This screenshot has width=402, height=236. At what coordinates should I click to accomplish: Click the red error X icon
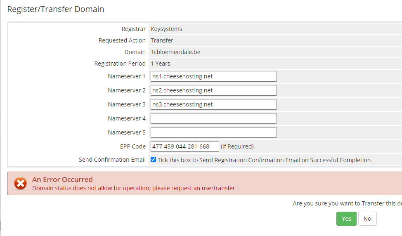(x=20, y=184)
